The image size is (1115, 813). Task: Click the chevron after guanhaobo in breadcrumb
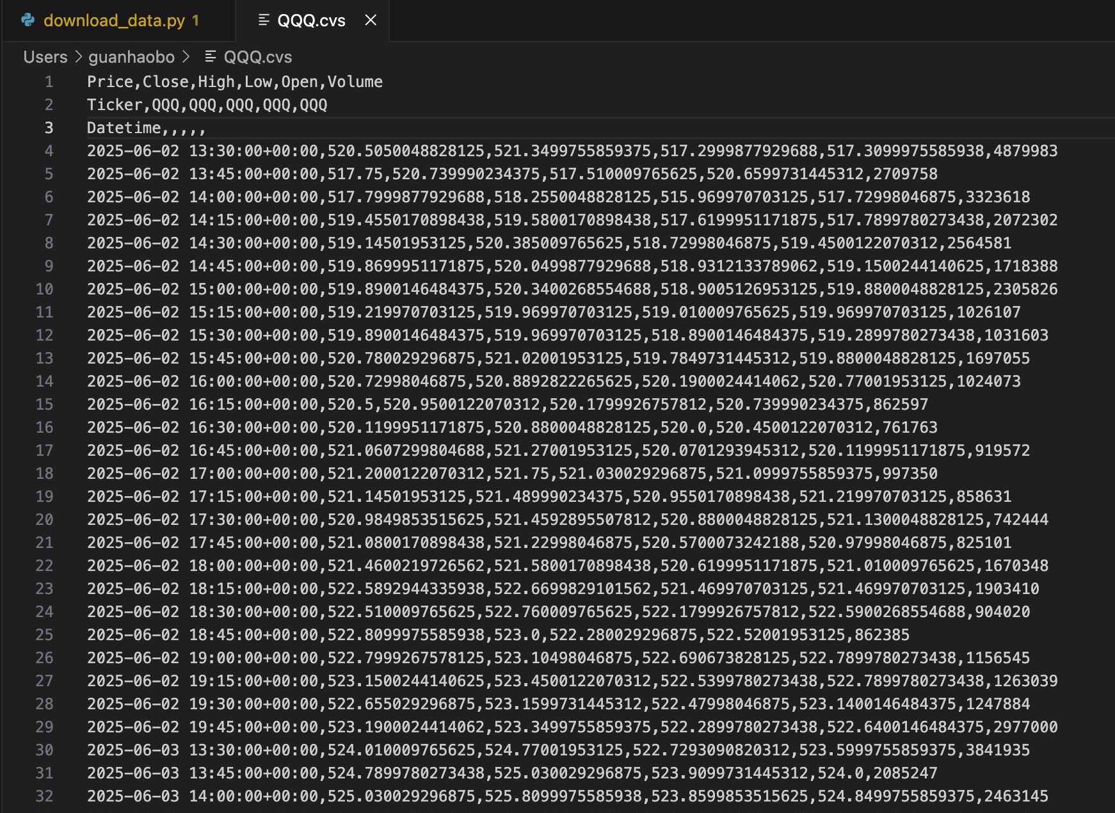coord(186,57)
